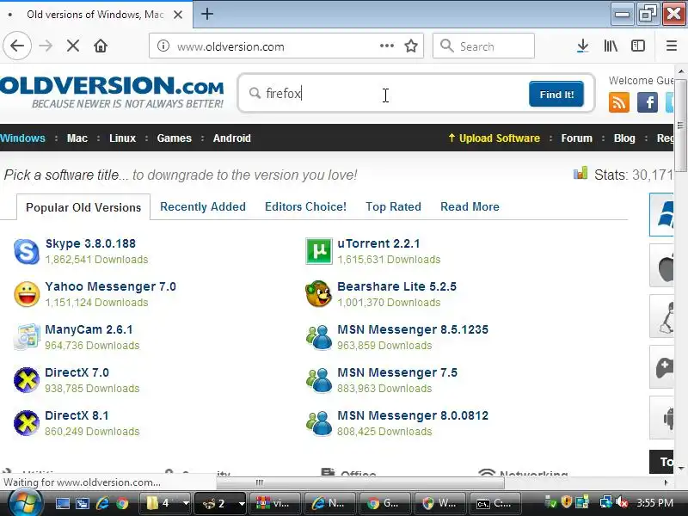Image resolution: width=688 pixels, height=516 pixels.
Task: Close the Old versions of Windows tab
Action: (178, 15)
